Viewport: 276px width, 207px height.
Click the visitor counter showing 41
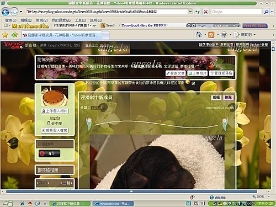(x=49, y=153)
